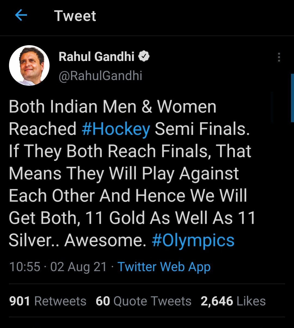Show the 2,646 Likes list
The width and height of the screenshot is (294, 328).
coord(233,301)
